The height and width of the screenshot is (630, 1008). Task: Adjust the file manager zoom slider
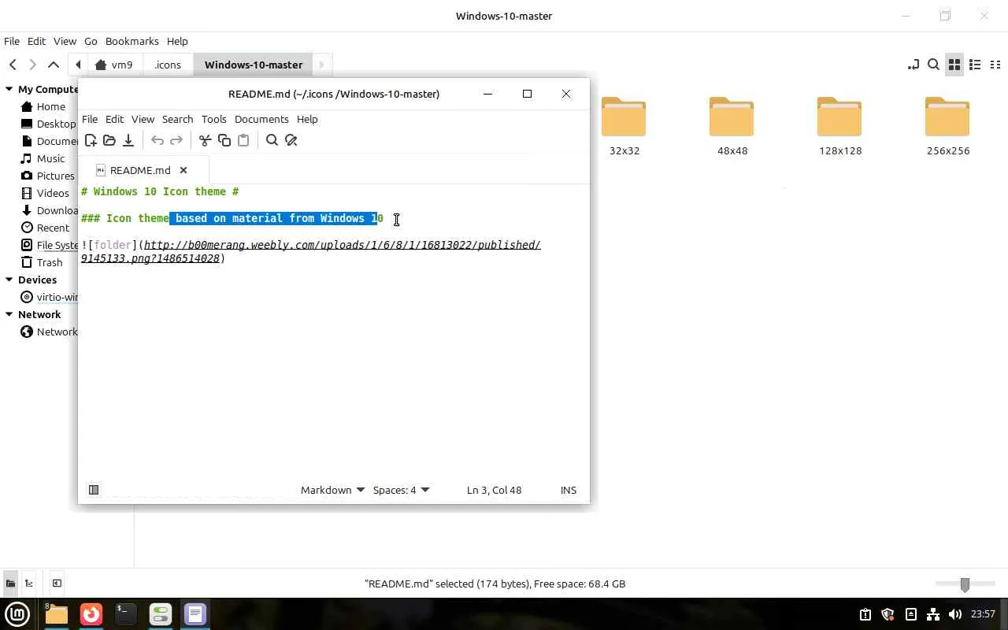click(965, 584)
